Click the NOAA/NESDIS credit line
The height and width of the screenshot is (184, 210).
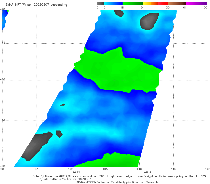tap(117, 182)
